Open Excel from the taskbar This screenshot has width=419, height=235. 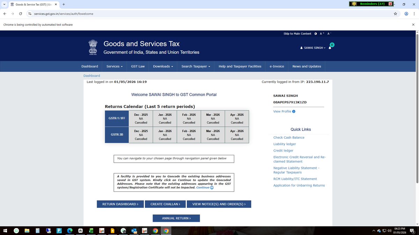pos(91,230)
